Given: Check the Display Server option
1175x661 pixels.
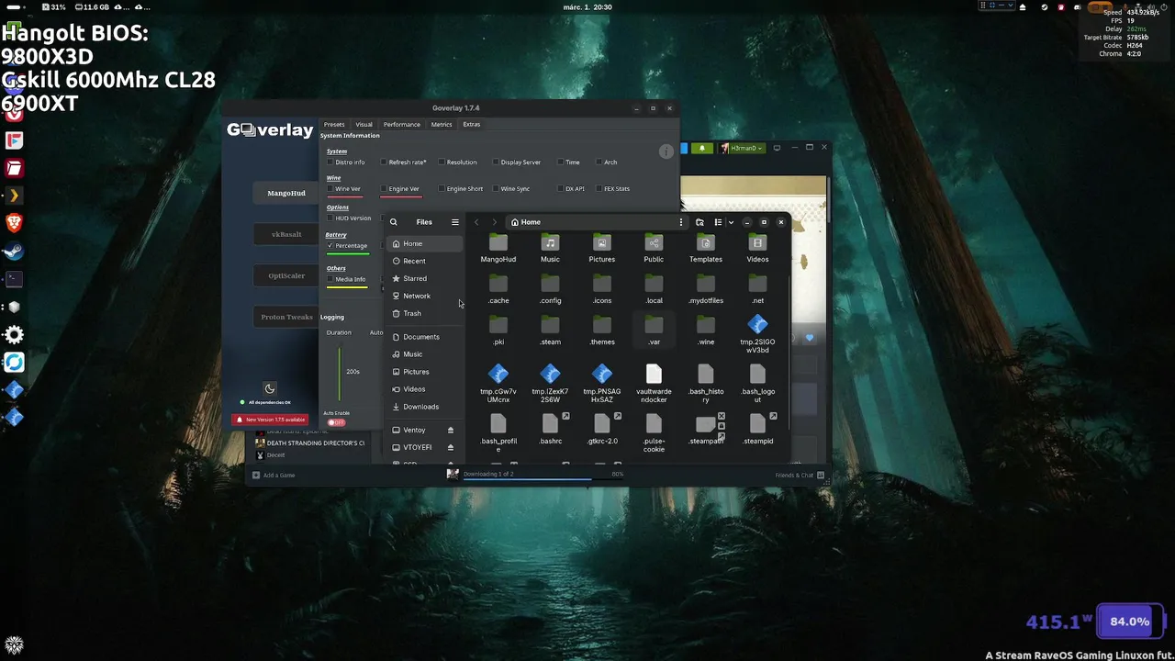Looking at the screenshot, I should pos(496,162).
